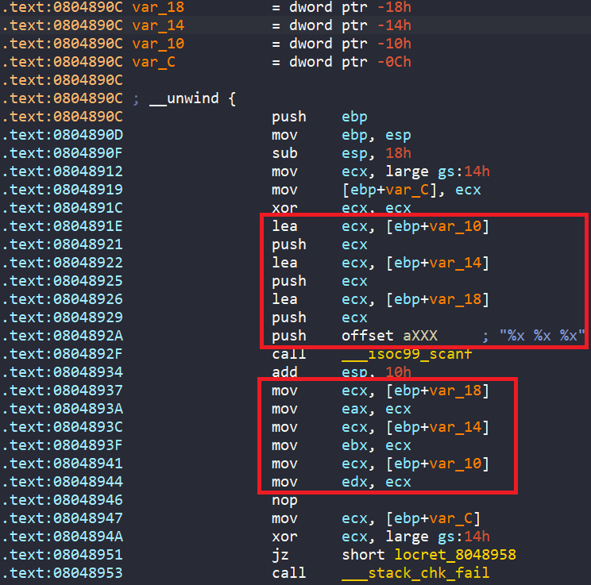Click mov ecx, [ebp+var_18] at 08048937
Image resolution: width=591 pixels, height=585 pixels.
coord(380,391)
